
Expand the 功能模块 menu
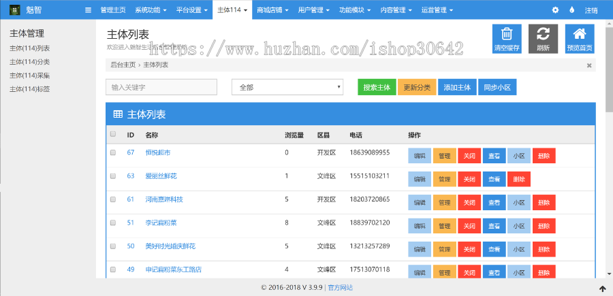click(x=355, y=10)
